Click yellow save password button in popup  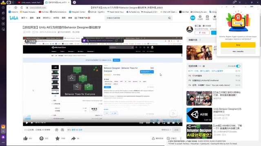point(238,45)
